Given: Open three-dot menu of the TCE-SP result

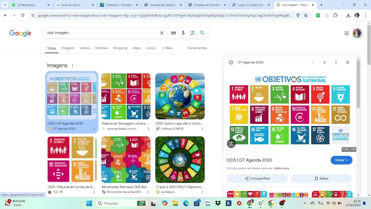Looking at the screenshot, I should pyautogui.click(x=94, y=192).
